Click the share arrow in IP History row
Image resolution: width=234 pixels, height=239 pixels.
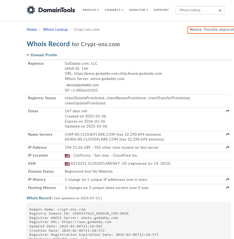[227, 179]
